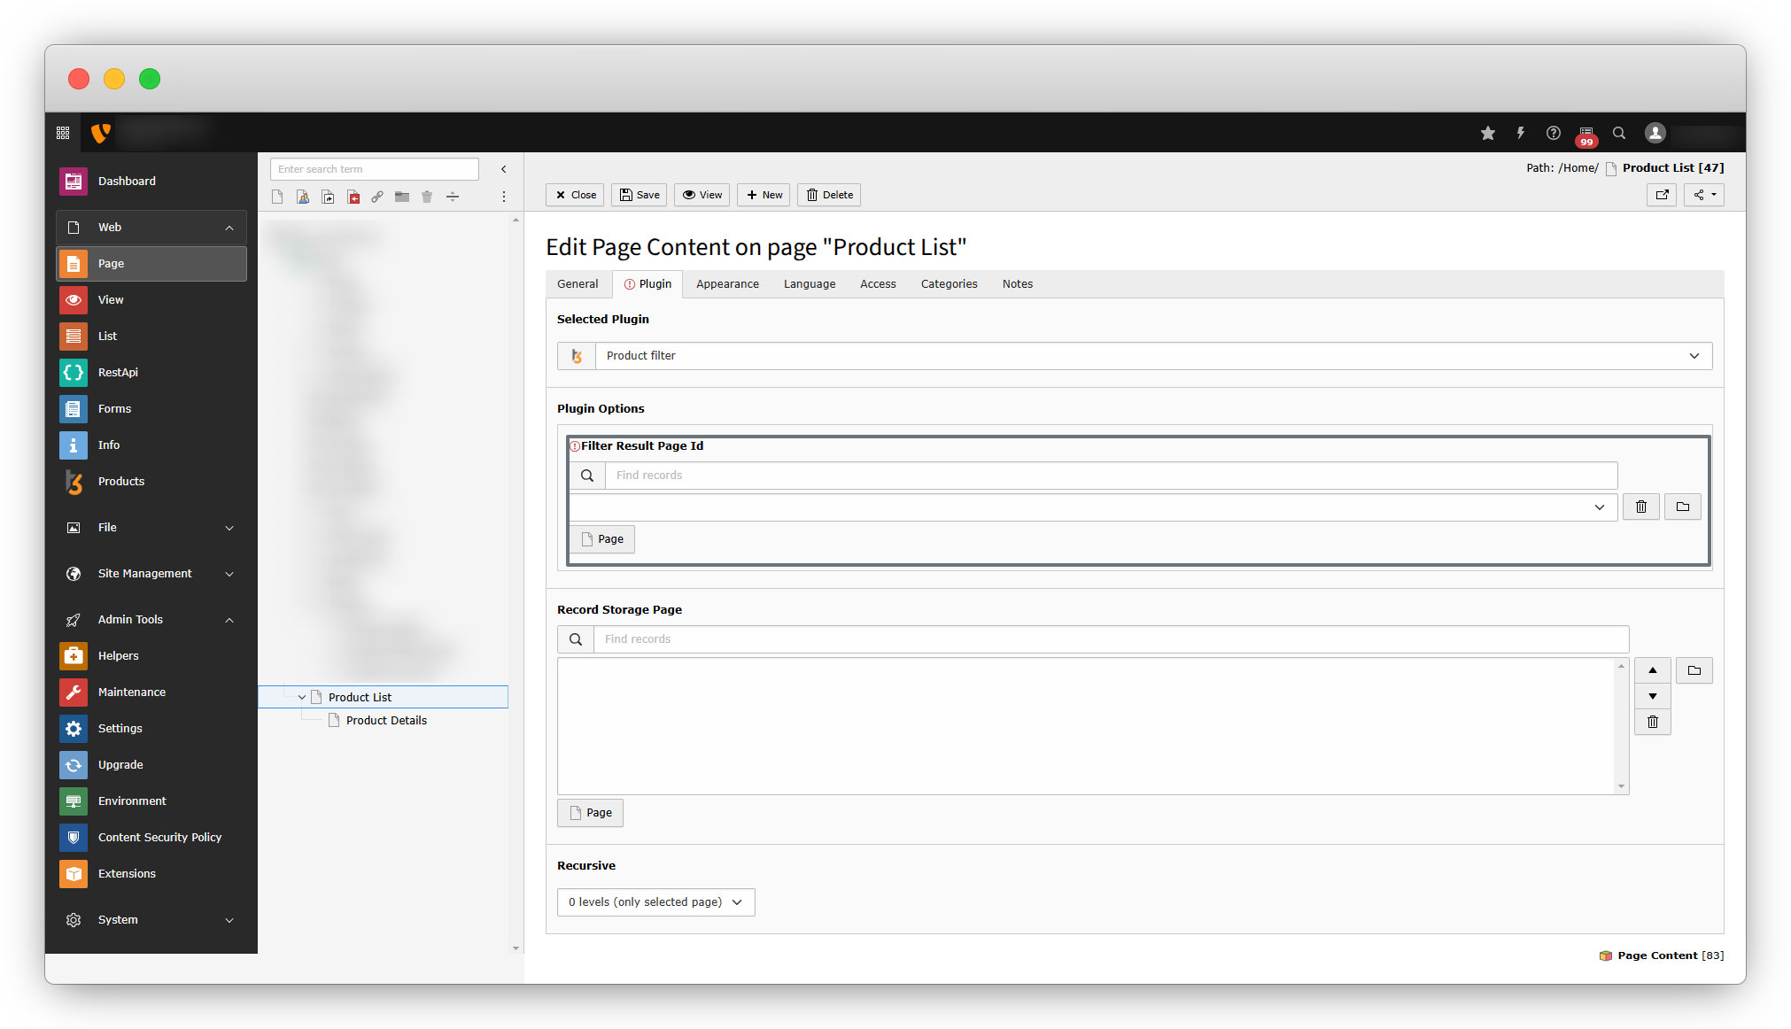Open folder browse icon for Record Storage Page
1791x1029 pixels.
1694,670
